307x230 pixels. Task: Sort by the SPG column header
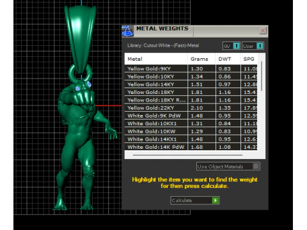pyautogui.click(x=249, y=59)
